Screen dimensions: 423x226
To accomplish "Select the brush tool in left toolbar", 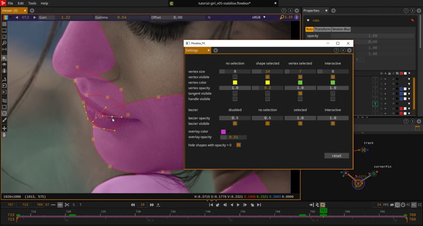I will 4,120.
